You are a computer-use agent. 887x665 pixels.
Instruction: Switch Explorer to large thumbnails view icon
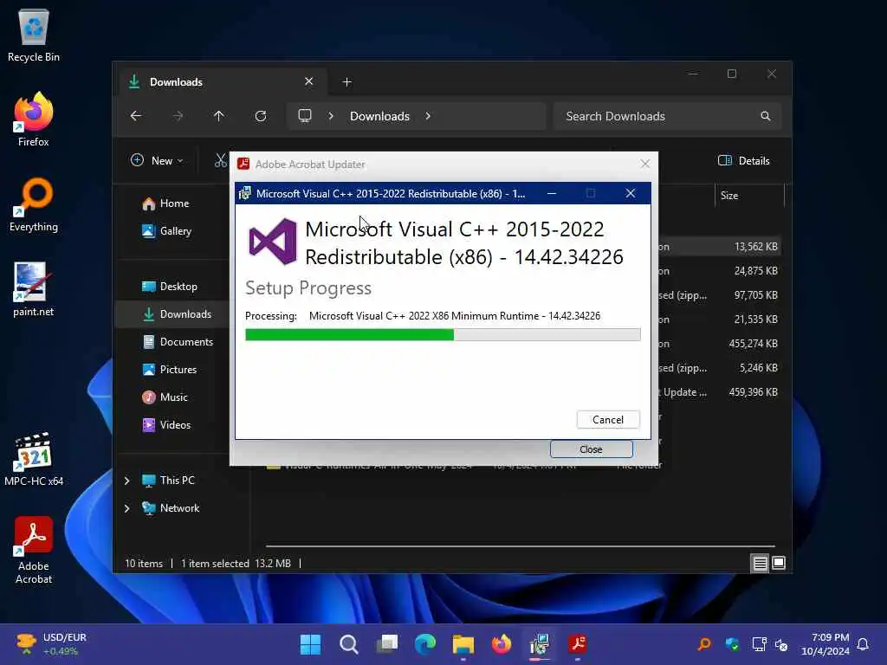tap(779, 563)
